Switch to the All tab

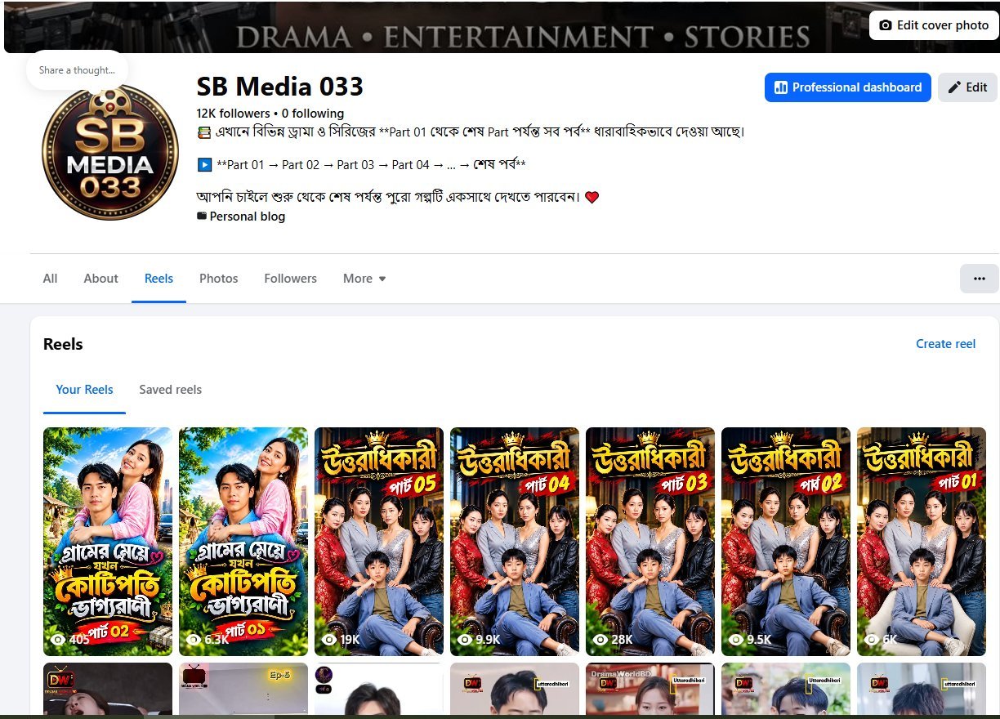tap(50, 279)
